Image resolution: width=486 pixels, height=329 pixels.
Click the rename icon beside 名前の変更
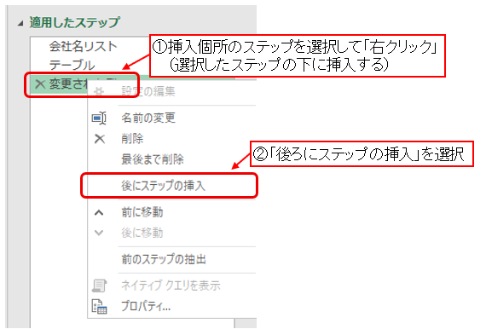[x=99, y=118]
